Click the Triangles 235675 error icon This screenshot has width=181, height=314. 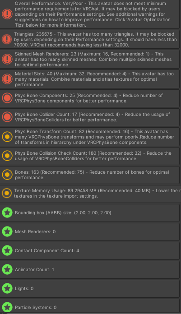[x=7, y=39]
